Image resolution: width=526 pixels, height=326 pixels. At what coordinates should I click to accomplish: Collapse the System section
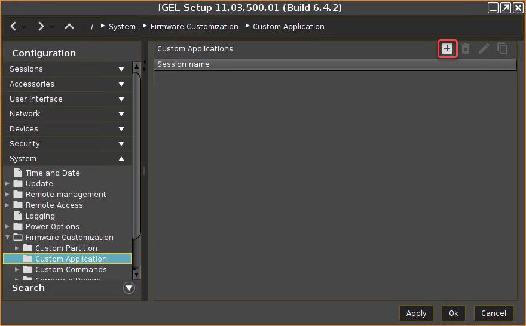pos(121,159)
